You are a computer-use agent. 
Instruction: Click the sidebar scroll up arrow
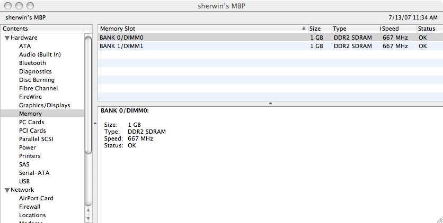(x=88, y=210)
